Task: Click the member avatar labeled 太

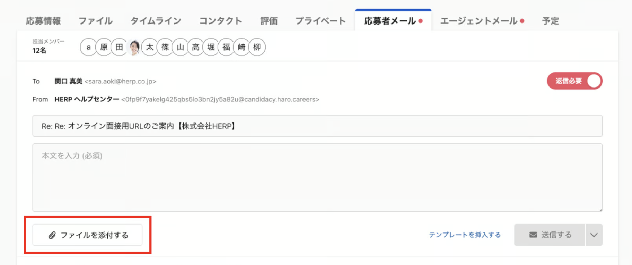Action: click(150, 47)
